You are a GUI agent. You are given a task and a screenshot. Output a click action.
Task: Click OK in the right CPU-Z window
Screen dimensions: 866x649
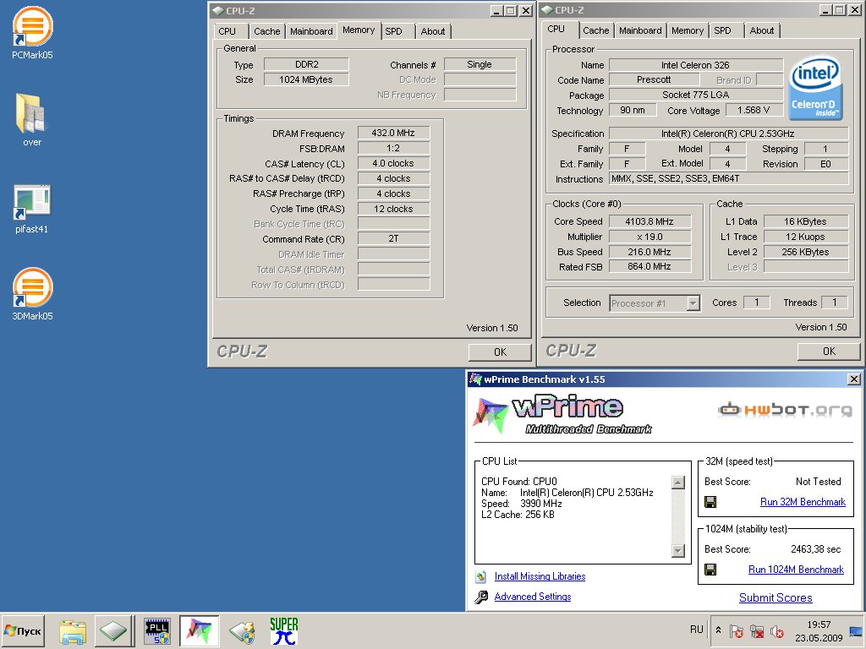829,352
